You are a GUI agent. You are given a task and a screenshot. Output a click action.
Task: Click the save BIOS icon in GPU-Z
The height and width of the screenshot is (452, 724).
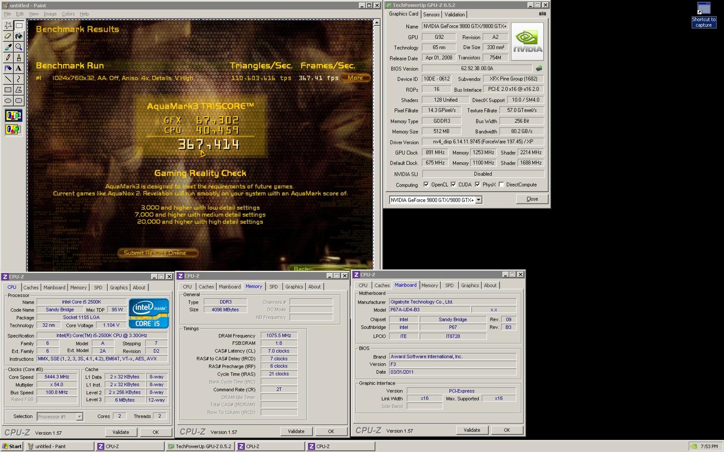539,69
